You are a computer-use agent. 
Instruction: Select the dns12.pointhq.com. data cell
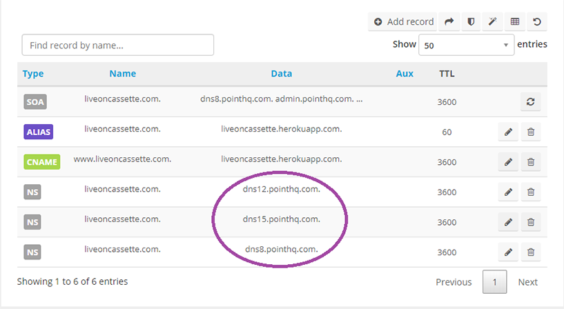(x=281, y=189)
